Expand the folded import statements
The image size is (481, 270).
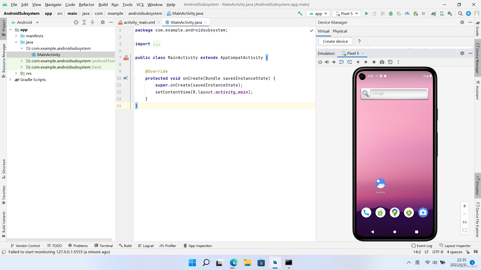(133, 44)
